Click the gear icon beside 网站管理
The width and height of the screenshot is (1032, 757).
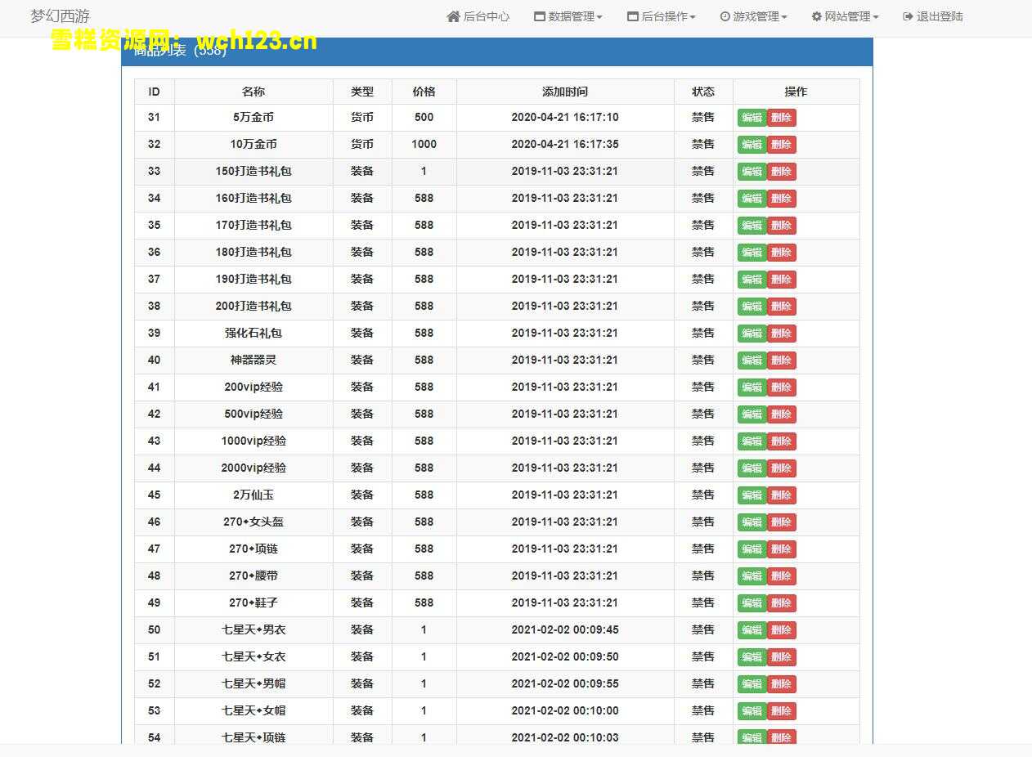(816, 16)
